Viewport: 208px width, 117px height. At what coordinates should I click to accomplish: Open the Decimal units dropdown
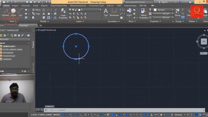tap(184, 115)
